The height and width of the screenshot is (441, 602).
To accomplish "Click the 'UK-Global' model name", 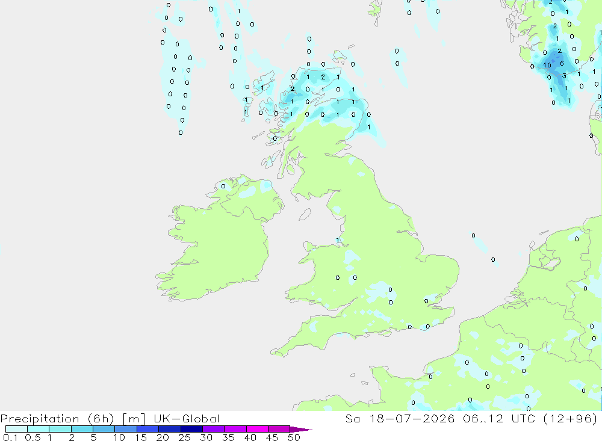I will pyautogui.click(x=187, y=418).
